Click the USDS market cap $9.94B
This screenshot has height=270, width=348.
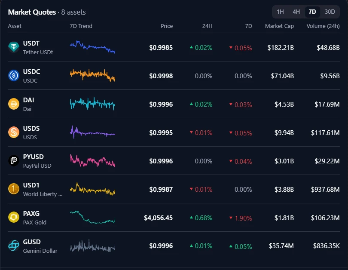point(284,133)
